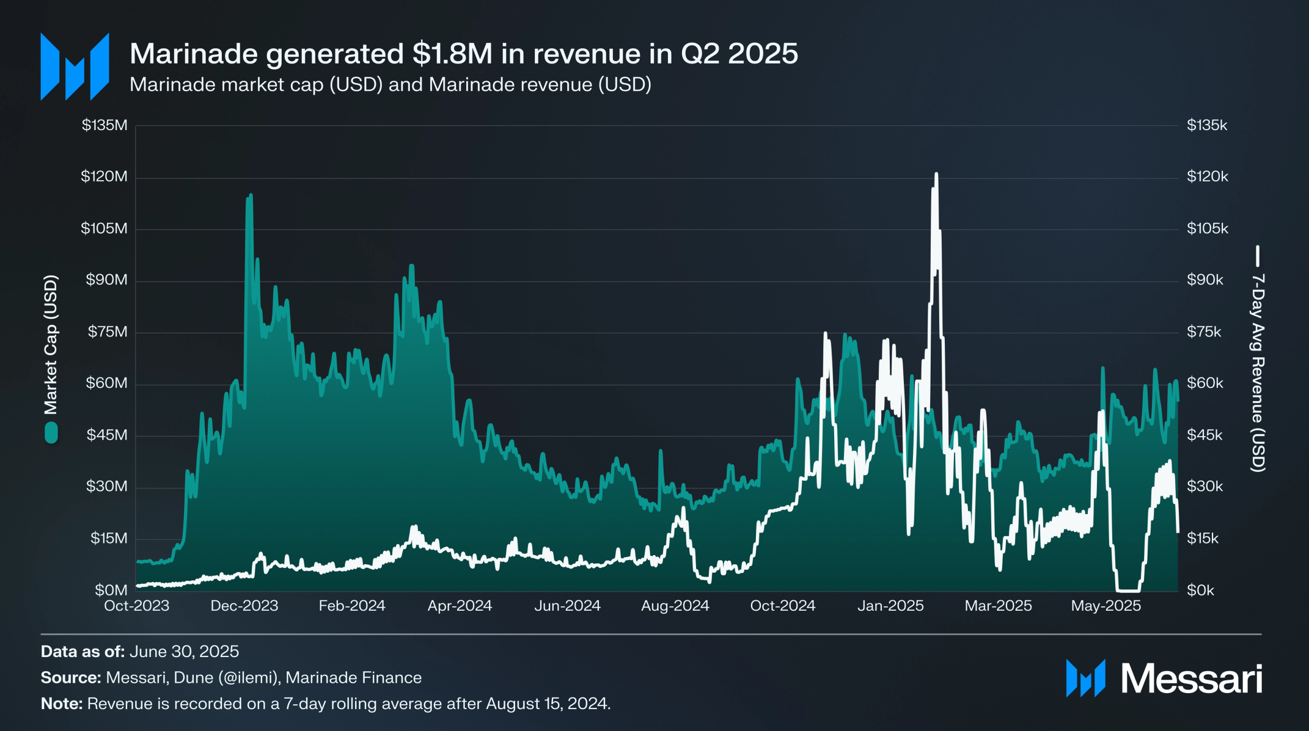Click the chart title about $1.8M revenue
Screen dimensions: 1309x731
click(463, 54)
